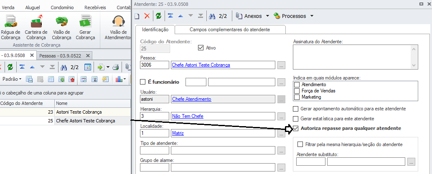Uncheck Autoriza repasse para qualquer atendente
The height and width of the screenshot is (174, 432).
pyautogui.click(x=296, y=128)
